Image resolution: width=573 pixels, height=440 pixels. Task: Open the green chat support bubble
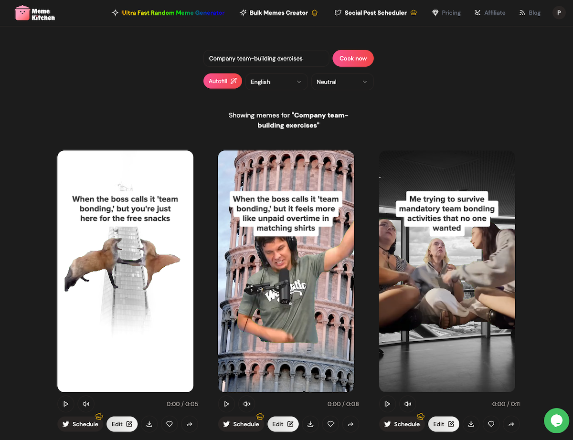[556, 420]
